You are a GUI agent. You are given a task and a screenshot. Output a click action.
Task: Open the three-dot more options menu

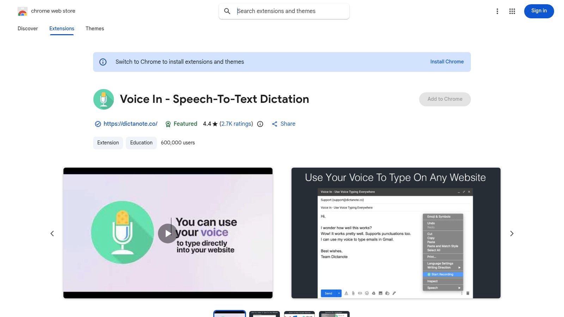click(497, 11)
